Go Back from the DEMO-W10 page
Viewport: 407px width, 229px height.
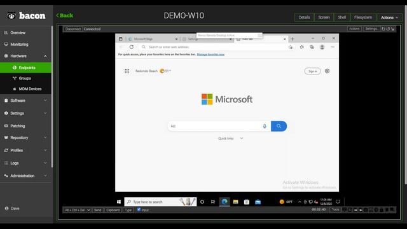point(65,15)
